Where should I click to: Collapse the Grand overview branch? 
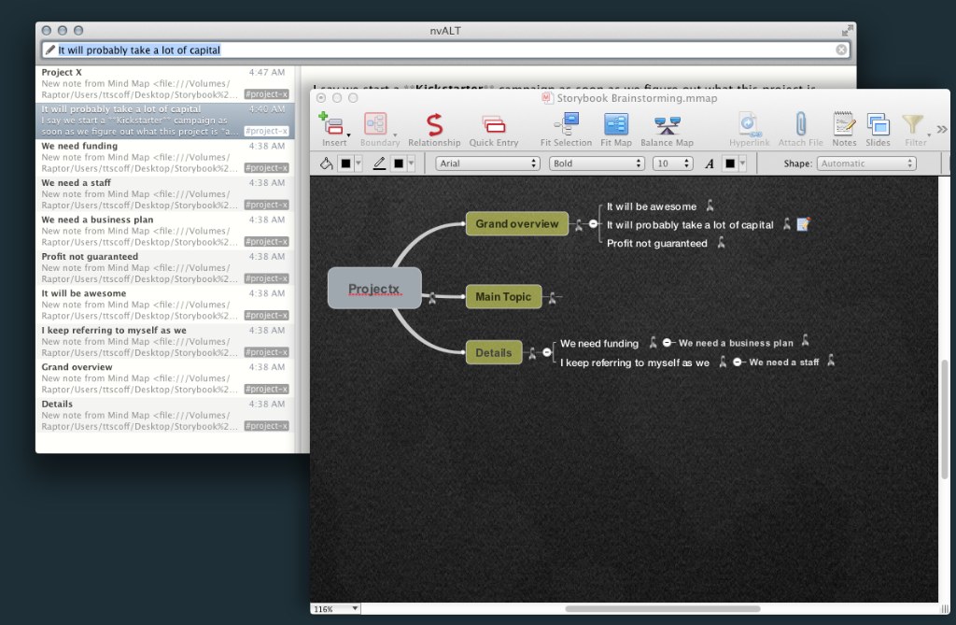593,224
